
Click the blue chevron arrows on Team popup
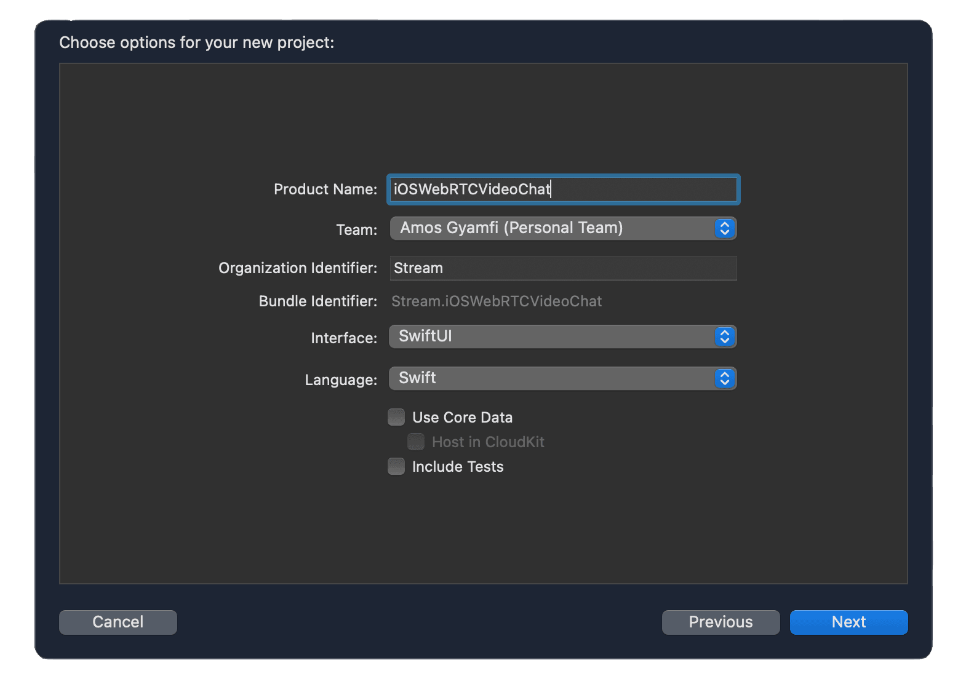click(725, 228)
